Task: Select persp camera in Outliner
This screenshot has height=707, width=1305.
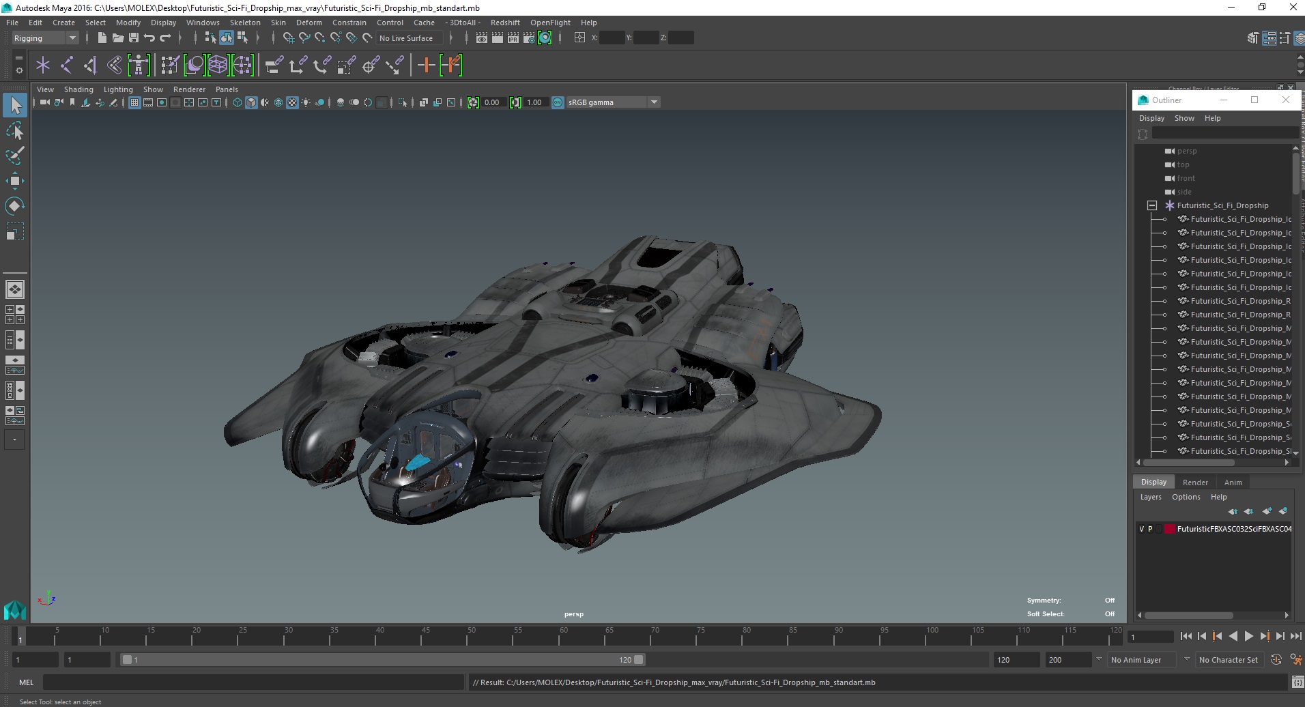Action: point(1187,151)
